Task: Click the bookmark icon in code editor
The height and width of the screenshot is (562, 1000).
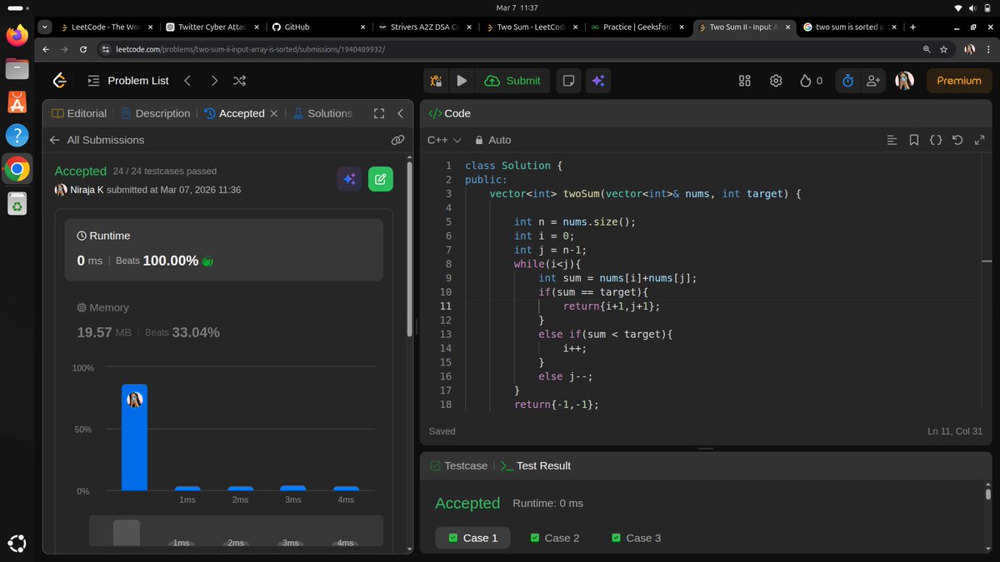Action: point(913,140)
